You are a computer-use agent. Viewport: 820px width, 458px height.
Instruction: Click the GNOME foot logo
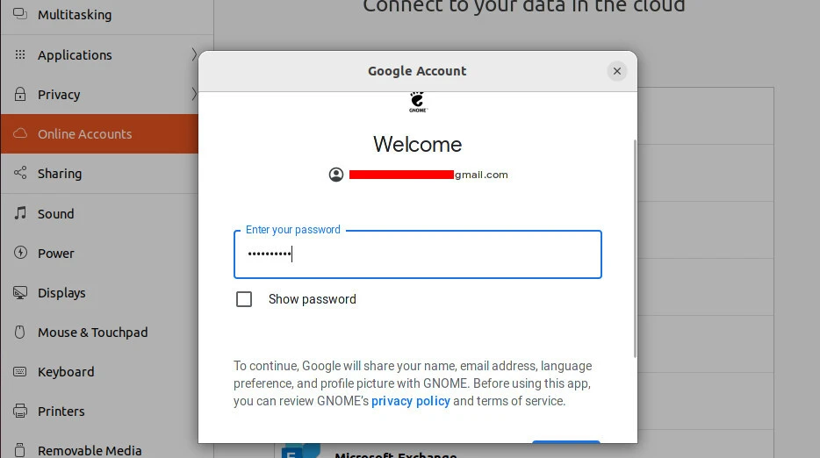click(417, 102)
